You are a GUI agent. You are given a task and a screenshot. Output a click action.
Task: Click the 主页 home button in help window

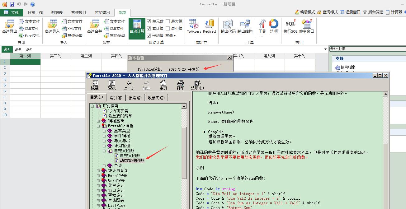point(163,85)
